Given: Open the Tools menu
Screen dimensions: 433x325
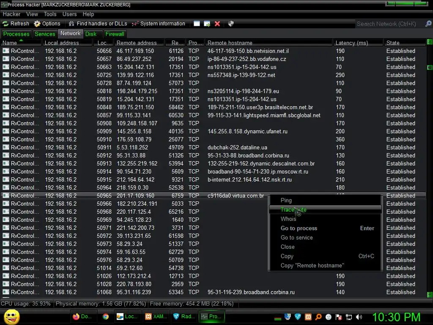Looking at the screenshot, I should [x=50, y=14].
